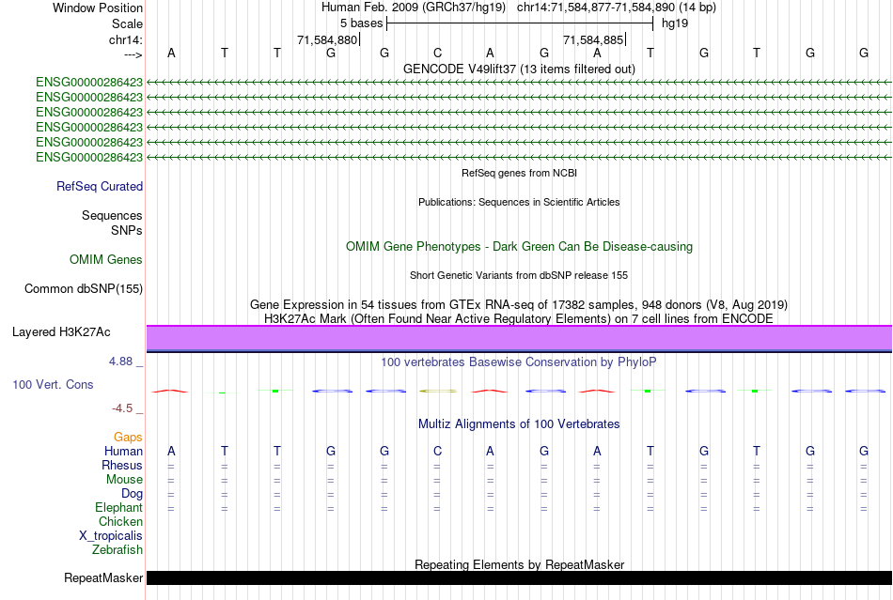Click the SNPs track label
Viewport: 893px width, 600px height.
click(127, 230)
